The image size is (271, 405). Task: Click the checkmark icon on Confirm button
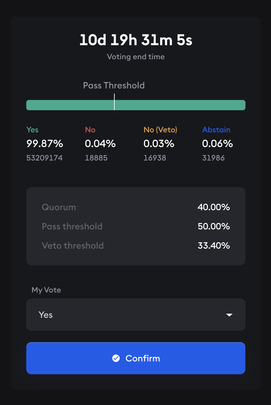pyautogui.click(x=116, y=358)
